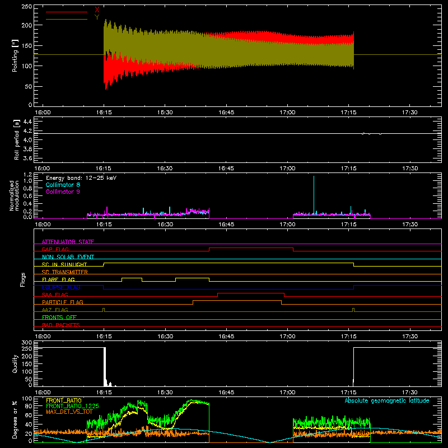Click the 'Roll period [s]' axis title

[17, 139]
